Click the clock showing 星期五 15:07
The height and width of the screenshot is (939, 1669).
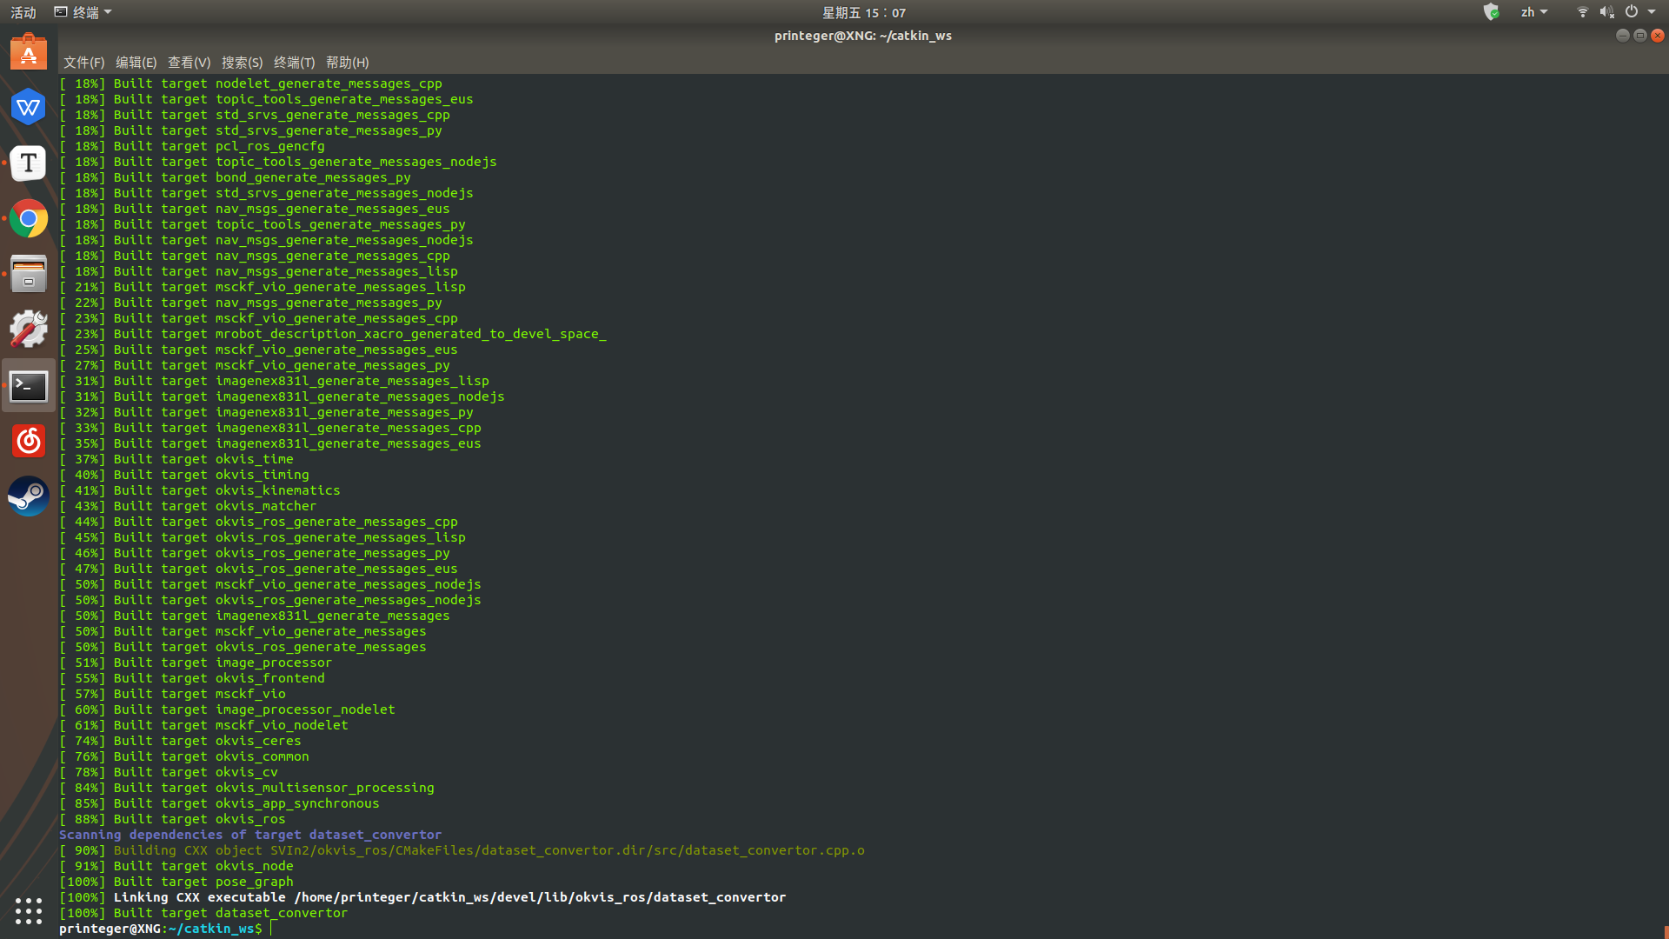click(x=863, y=12)
